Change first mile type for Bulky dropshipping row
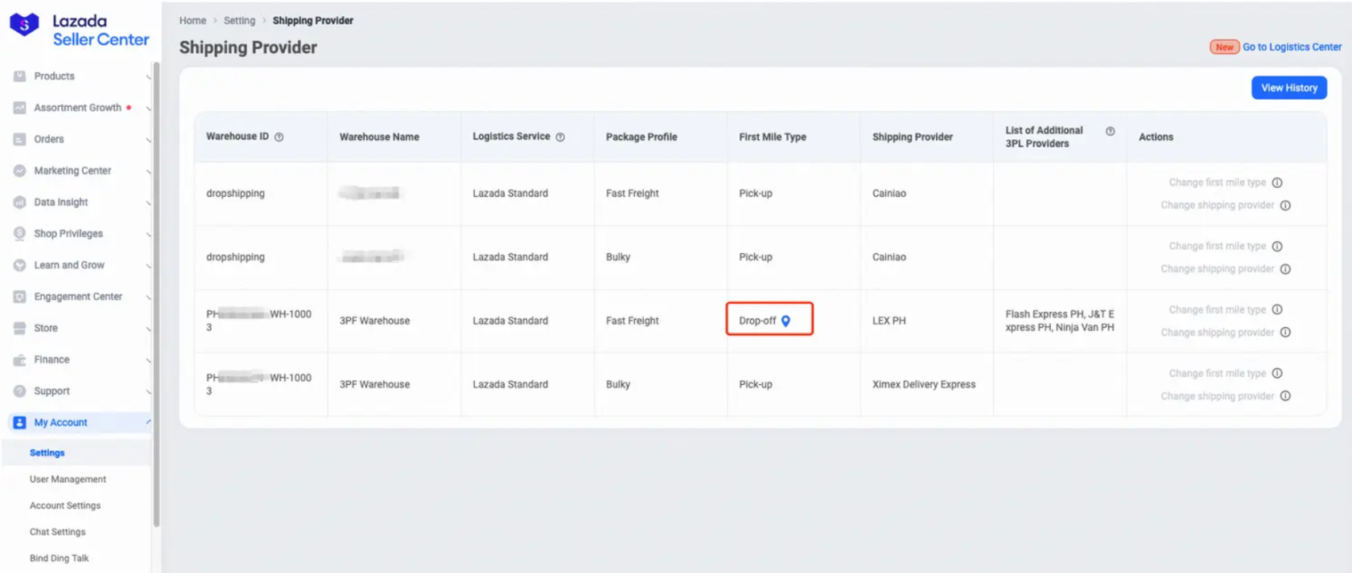Image resolution: width=1352 pixels, height=573 pixels. [1217, 247]
